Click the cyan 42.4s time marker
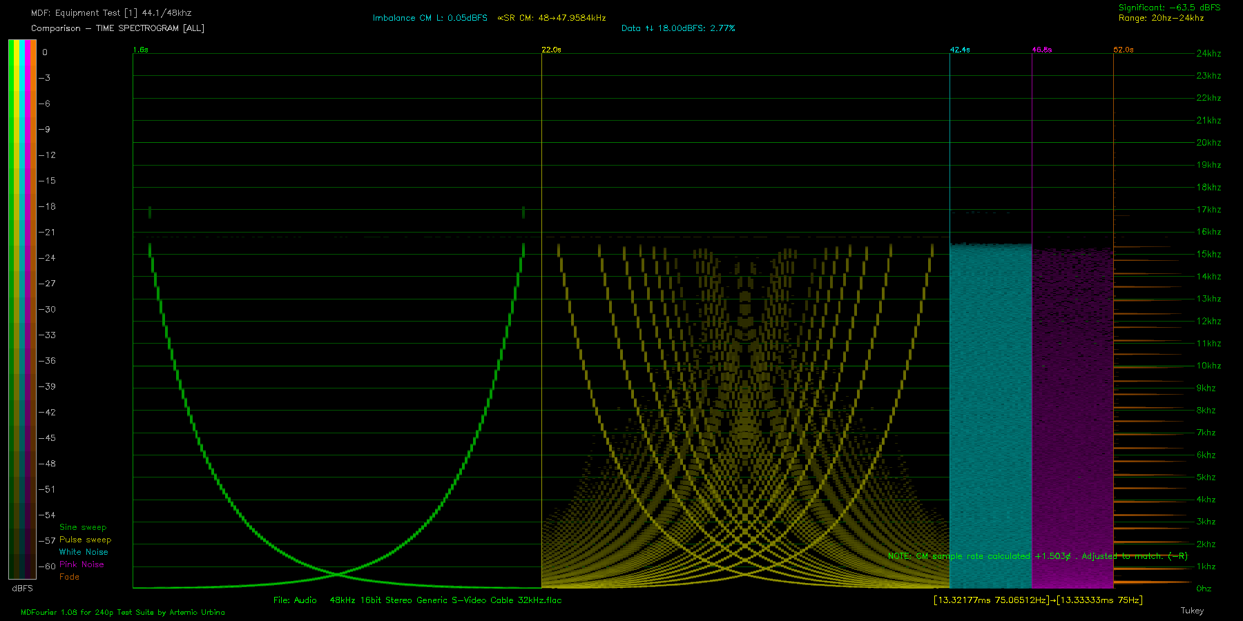 tap(960, 50)
